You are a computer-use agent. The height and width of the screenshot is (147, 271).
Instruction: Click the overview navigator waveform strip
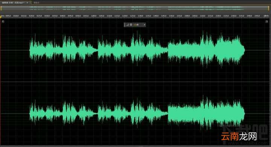pyautogui.click(x=135, y=8)
